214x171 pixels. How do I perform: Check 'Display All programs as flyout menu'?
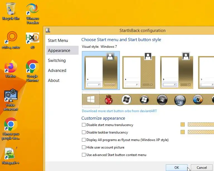point(84,140)
